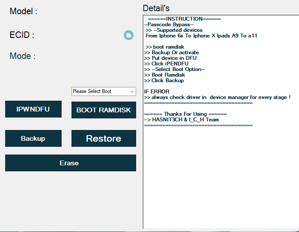Click the copy ECID icon
The width and height of the screenshot is (299, 232).
click(128, 35)
